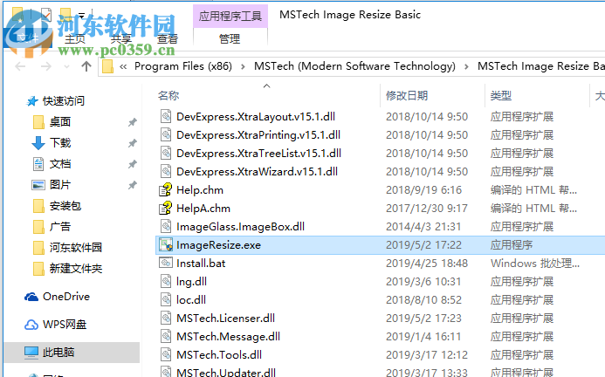Click type 'Windows 批处理...' of Install.bat
Image resolution: width=605 pixels, height=377 pixels.
535,264
